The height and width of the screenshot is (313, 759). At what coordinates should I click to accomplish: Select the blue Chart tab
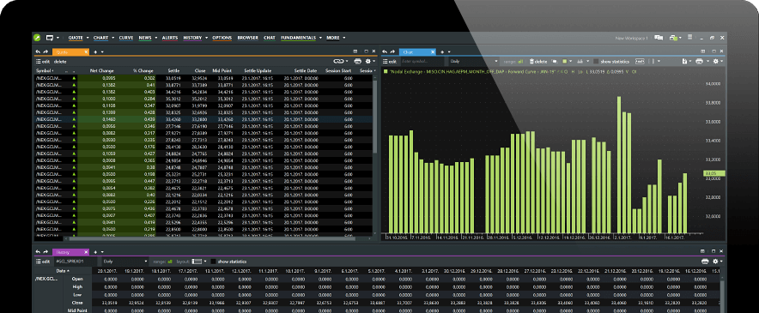tap(417, 51)
